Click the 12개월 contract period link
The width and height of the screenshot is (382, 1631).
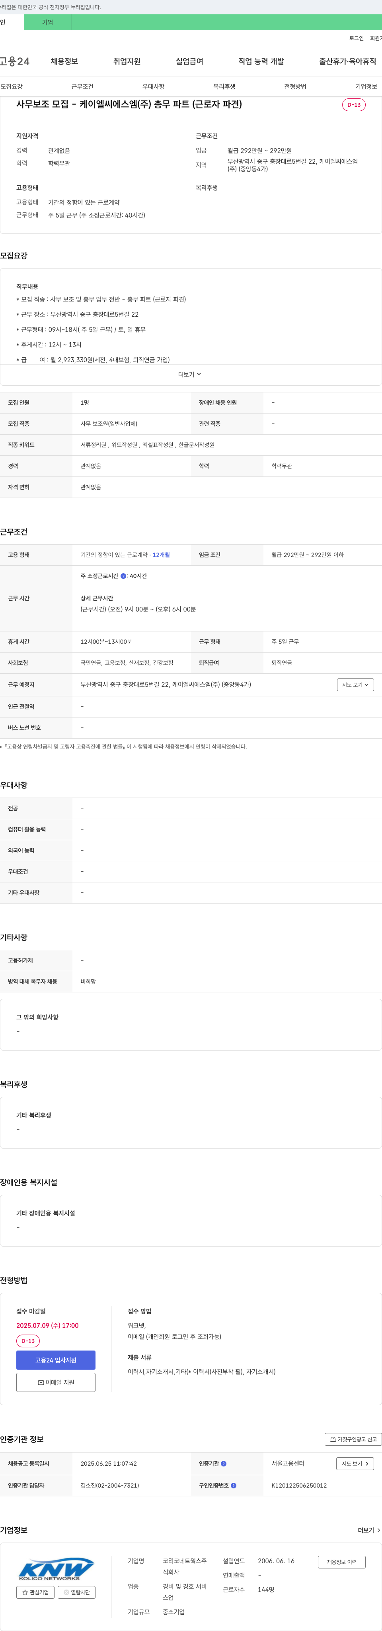(x=161, y=555)
